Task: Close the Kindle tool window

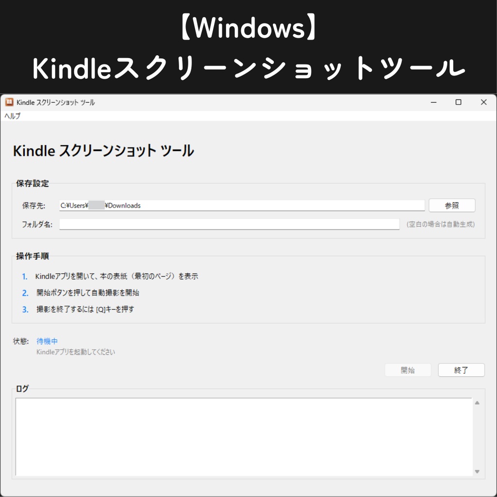Action: (484, 102)
